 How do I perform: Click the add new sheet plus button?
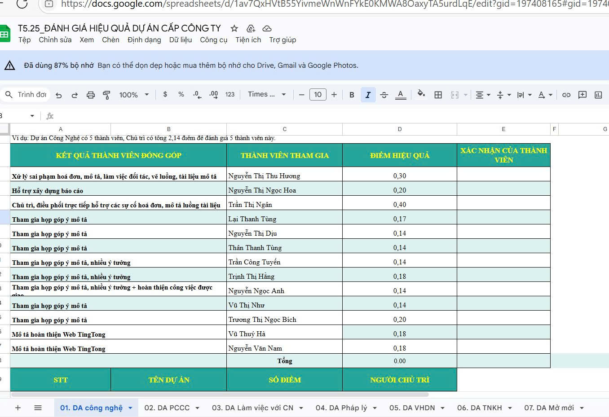[x=18, y=408]
